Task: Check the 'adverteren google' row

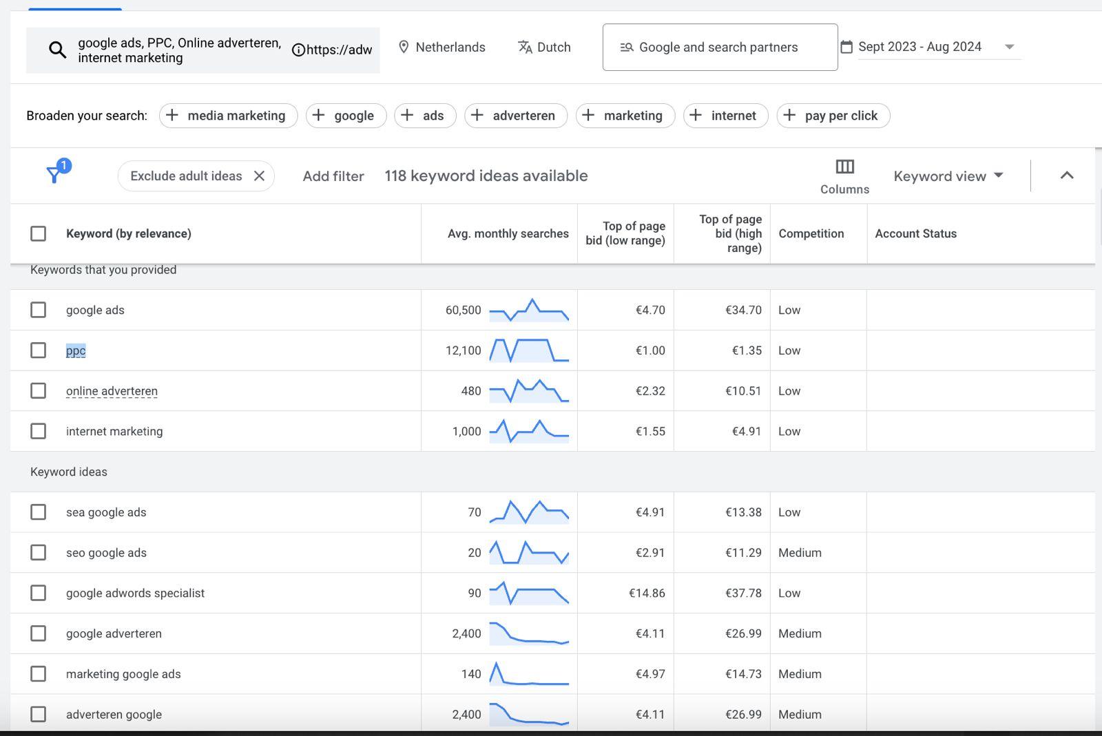Action: pos(39,715)
